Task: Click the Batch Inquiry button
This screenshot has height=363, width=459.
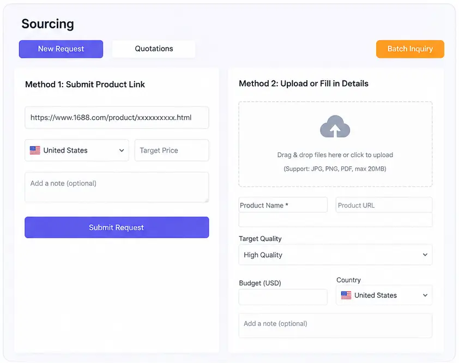Action: point(410,49)
